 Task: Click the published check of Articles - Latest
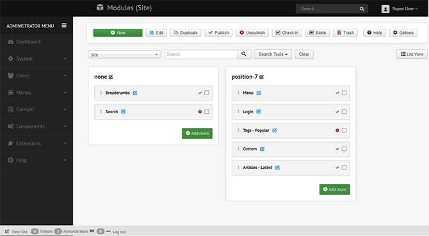click(x=337, y=168)
